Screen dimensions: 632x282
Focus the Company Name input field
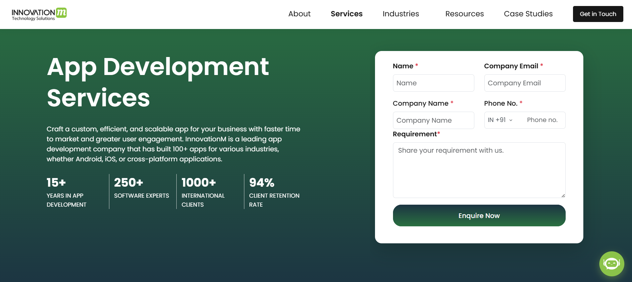pyautogui.click(x=433, y=120)
